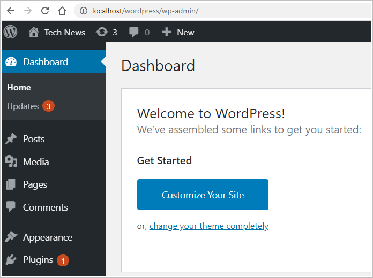The height and width of the screenshot is (278, 373).
Task: Open site information icon in the address bar
Action: (84, 11)
